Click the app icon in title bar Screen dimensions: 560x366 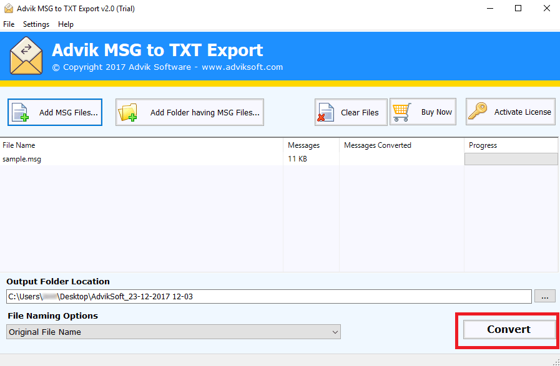tap(9, 9)
